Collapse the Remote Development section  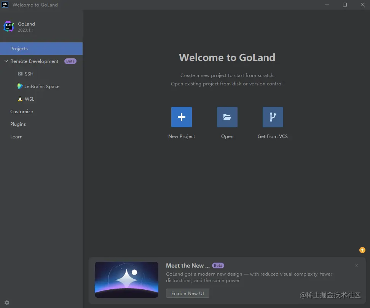point(6,61)
